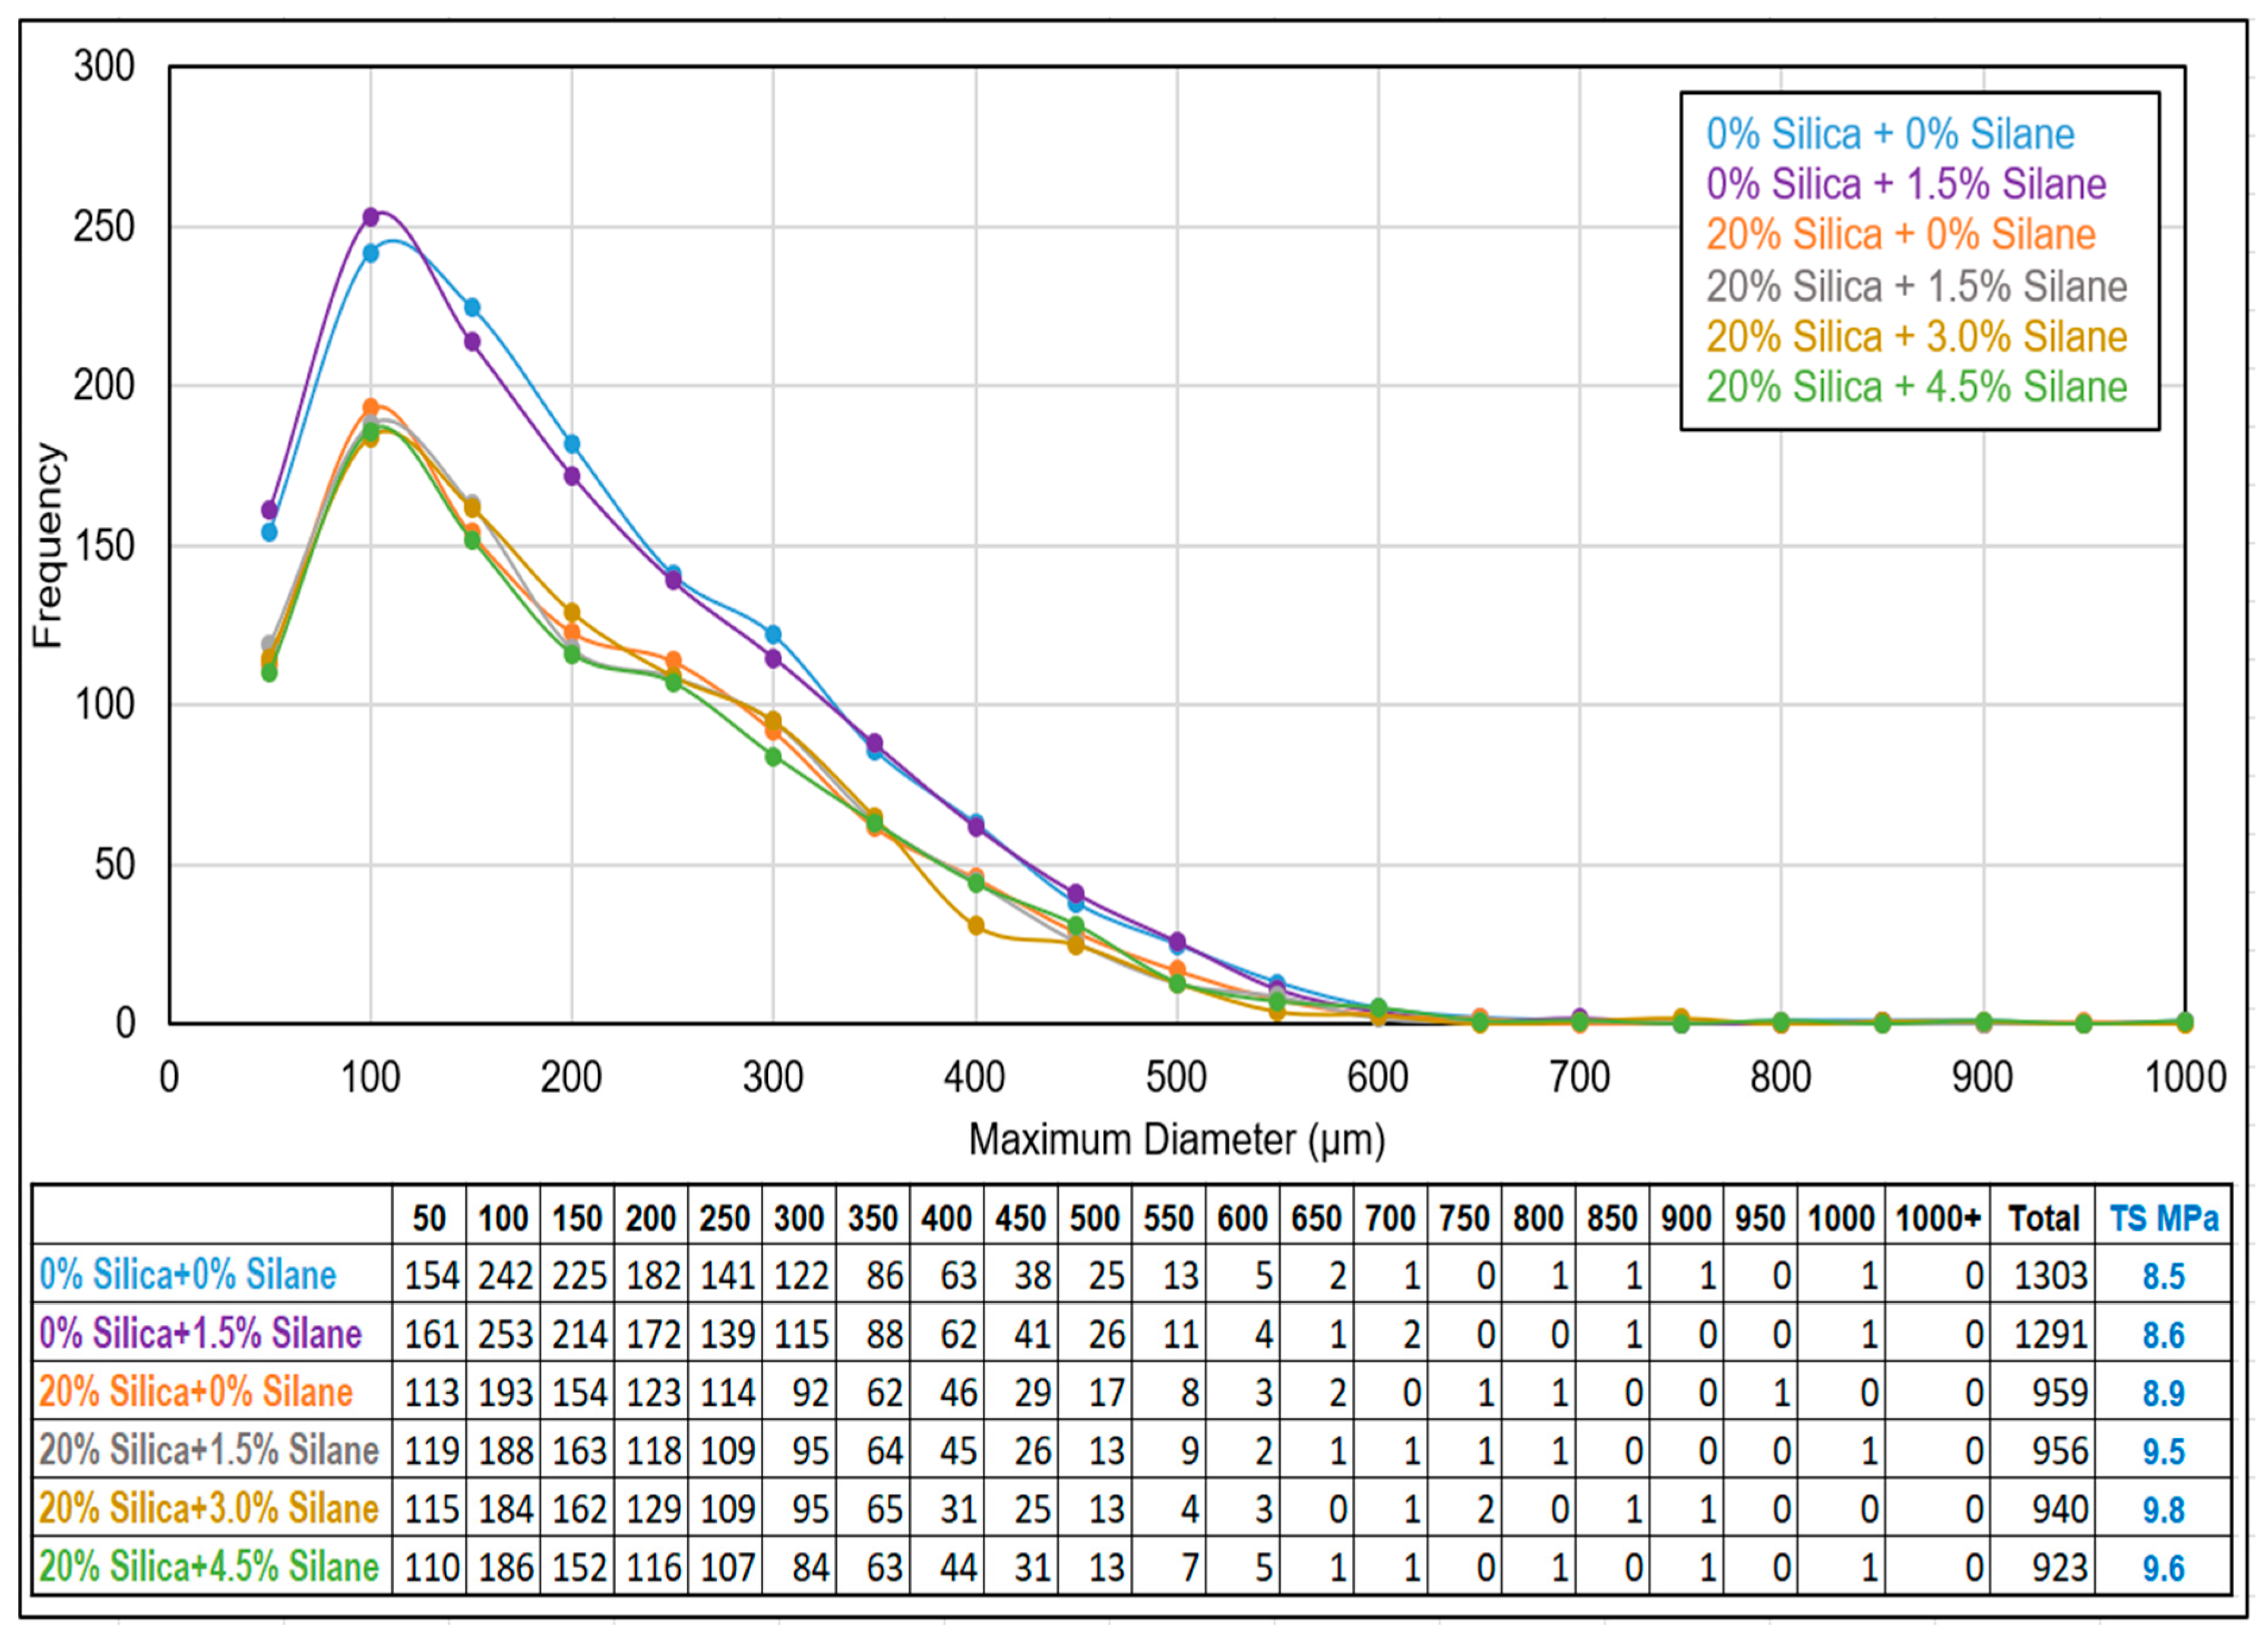Click the blue data point at 150 µm
Viewport: 2268px width, 1646px height.
472,308
